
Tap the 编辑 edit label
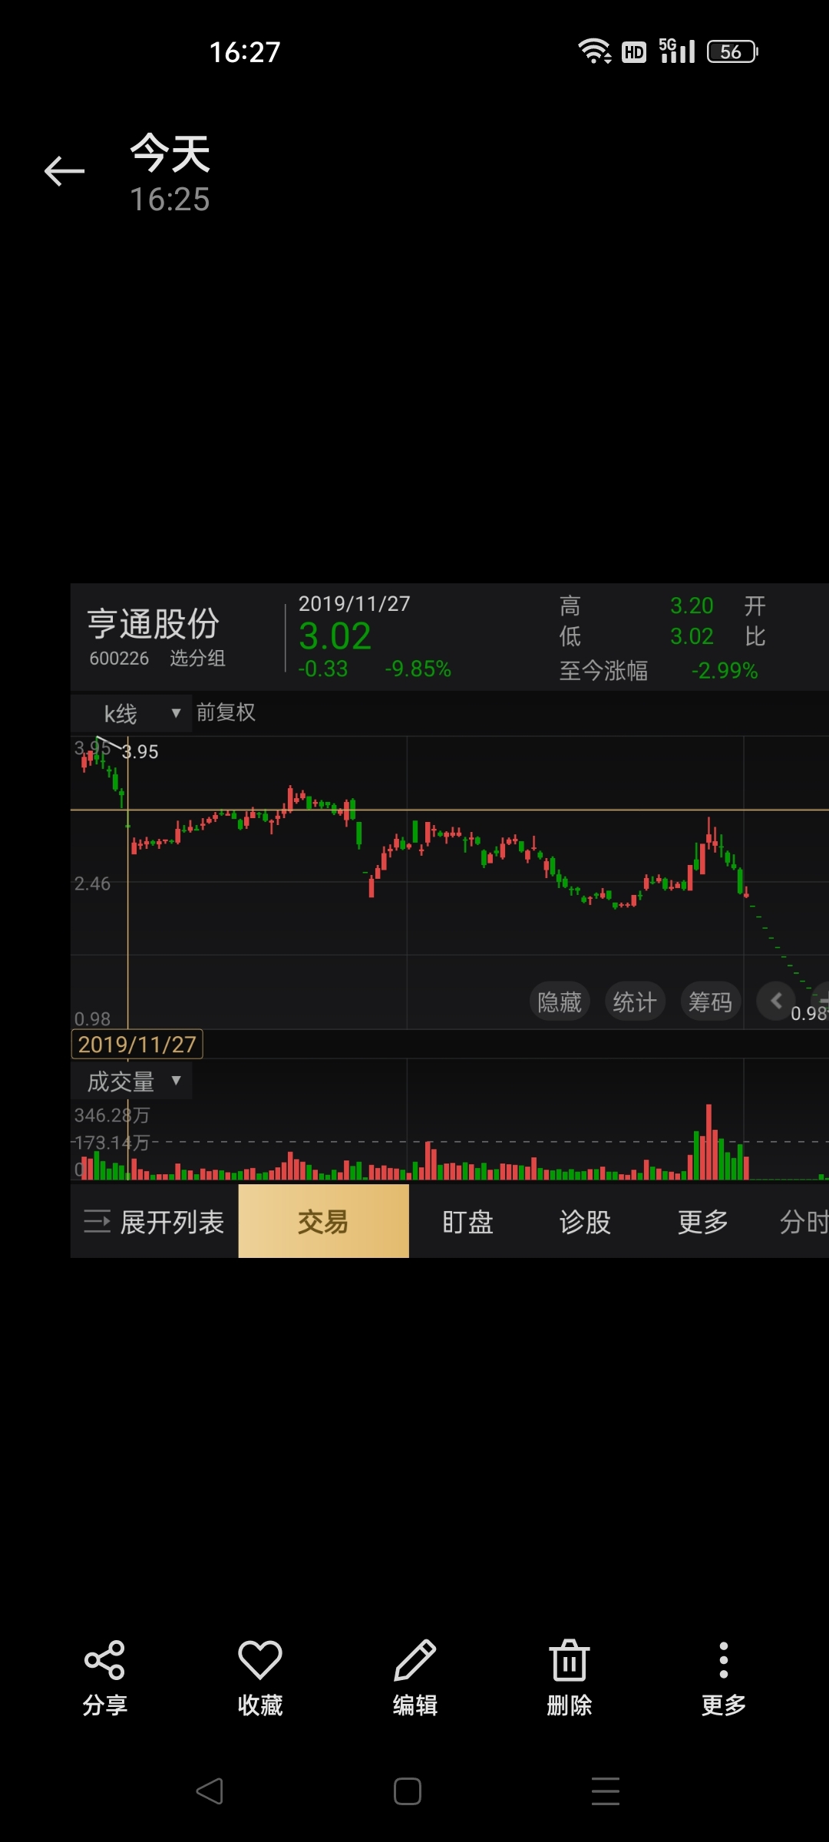click(414, 1705)
